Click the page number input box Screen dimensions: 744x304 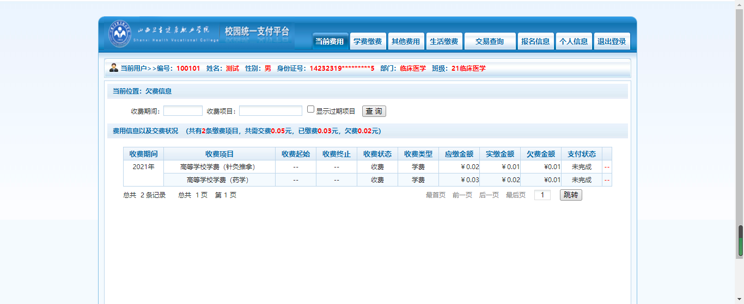542,195
